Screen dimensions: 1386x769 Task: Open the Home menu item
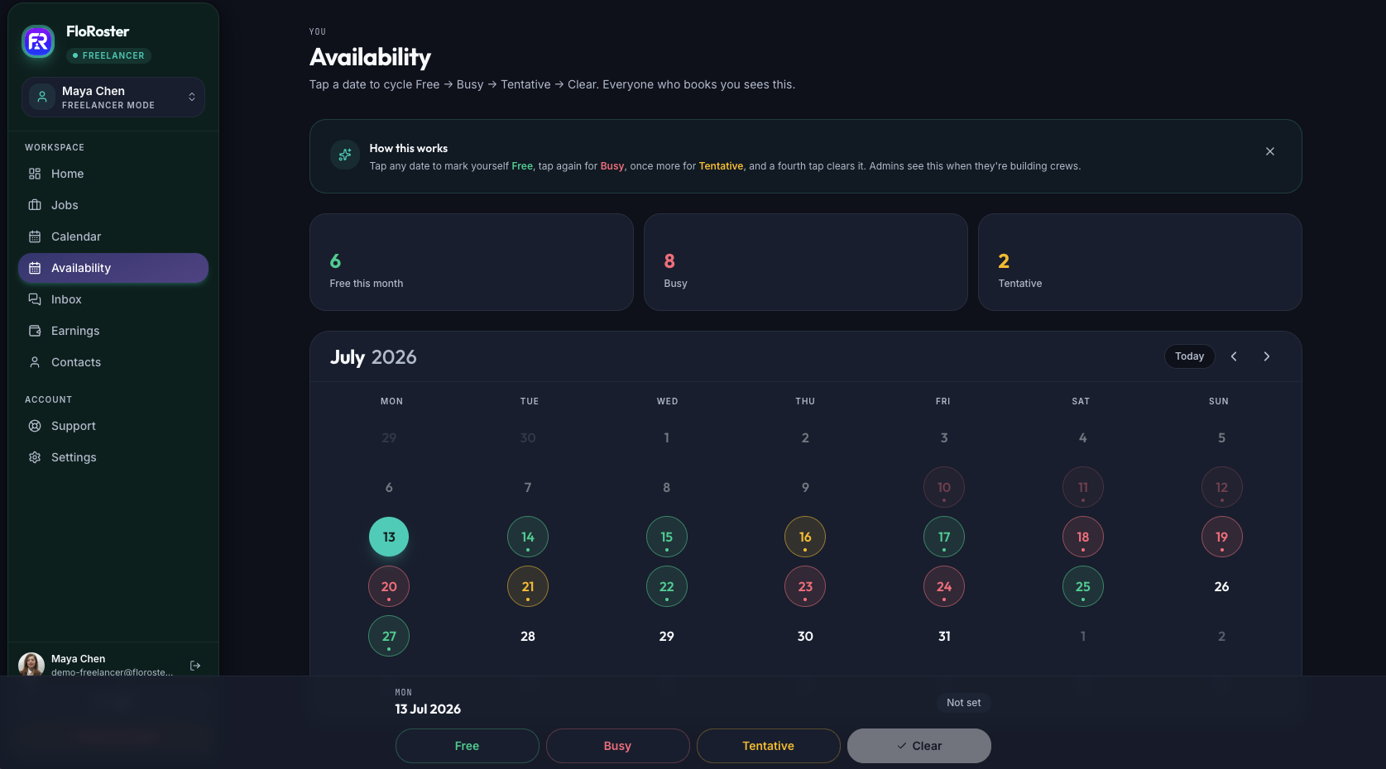pyautogui.click(x=113, y=174)
